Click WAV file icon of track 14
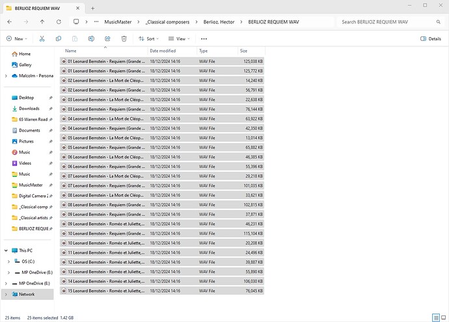The height and width of the screenshot is (322, 449). [x=64, y=282]
